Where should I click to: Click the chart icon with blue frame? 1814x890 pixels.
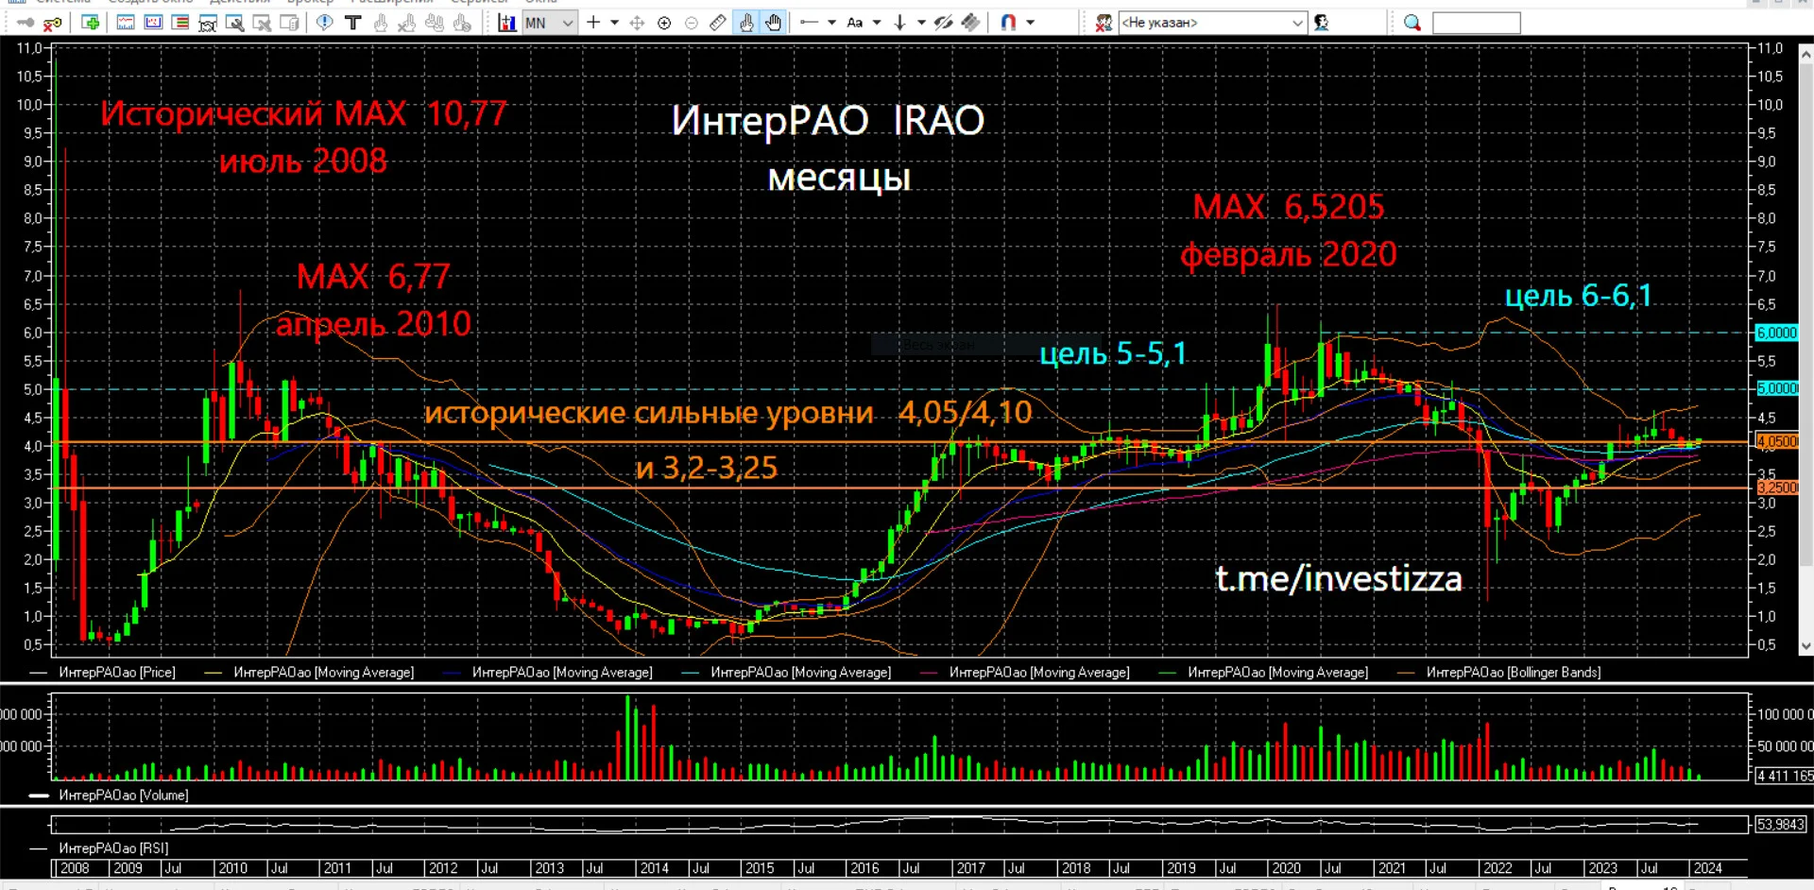153,23
